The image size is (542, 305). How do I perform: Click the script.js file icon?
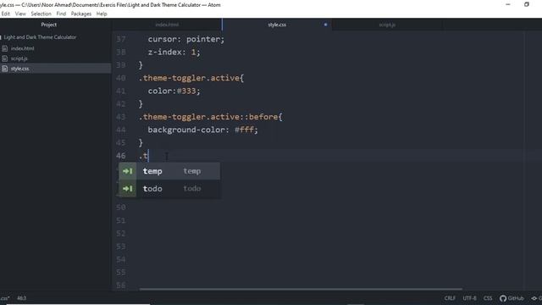5,58
